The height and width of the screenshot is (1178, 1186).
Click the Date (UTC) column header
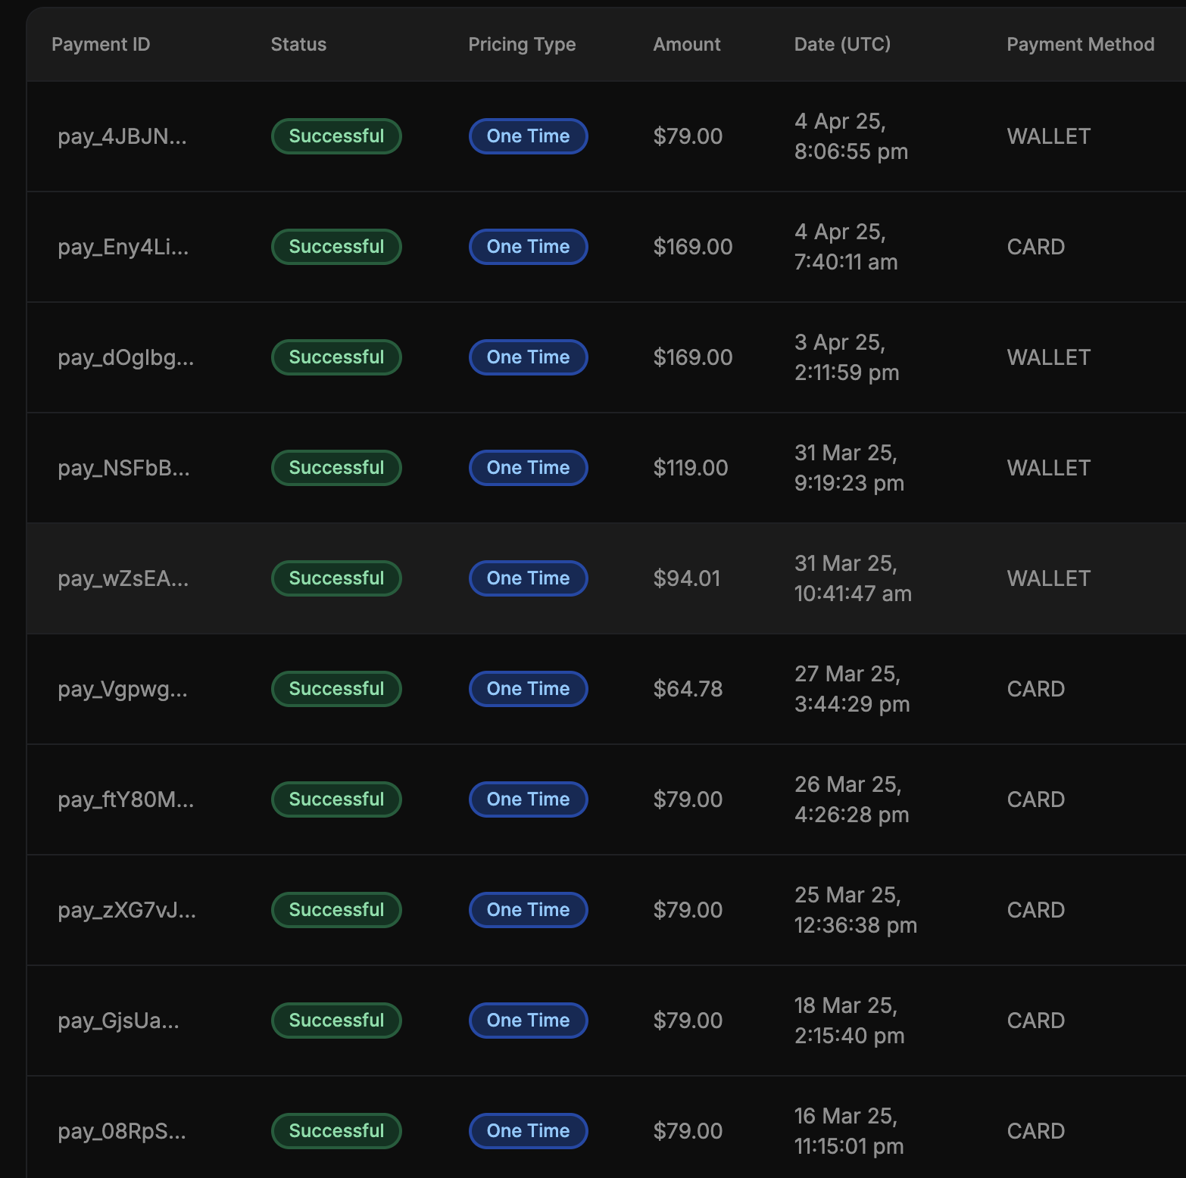pyautogui.click(x=841, y=45)
